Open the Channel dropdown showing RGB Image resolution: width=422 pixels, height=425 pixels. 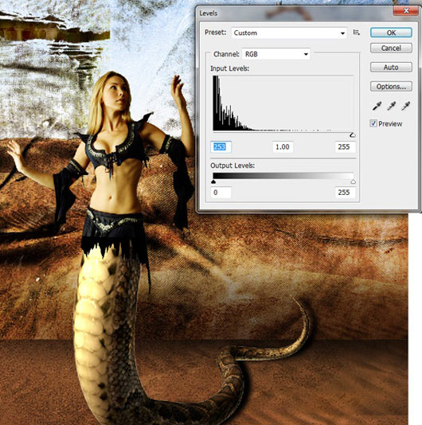pos(276,54)
